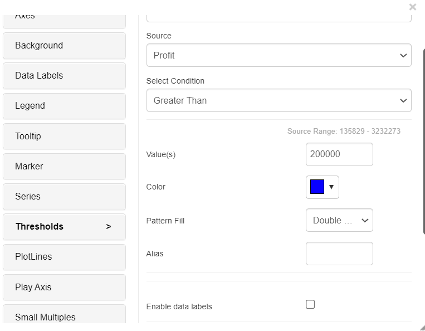Open the Legend settings tab
This screenshot has height=331, width=425.
click(64, 106)
